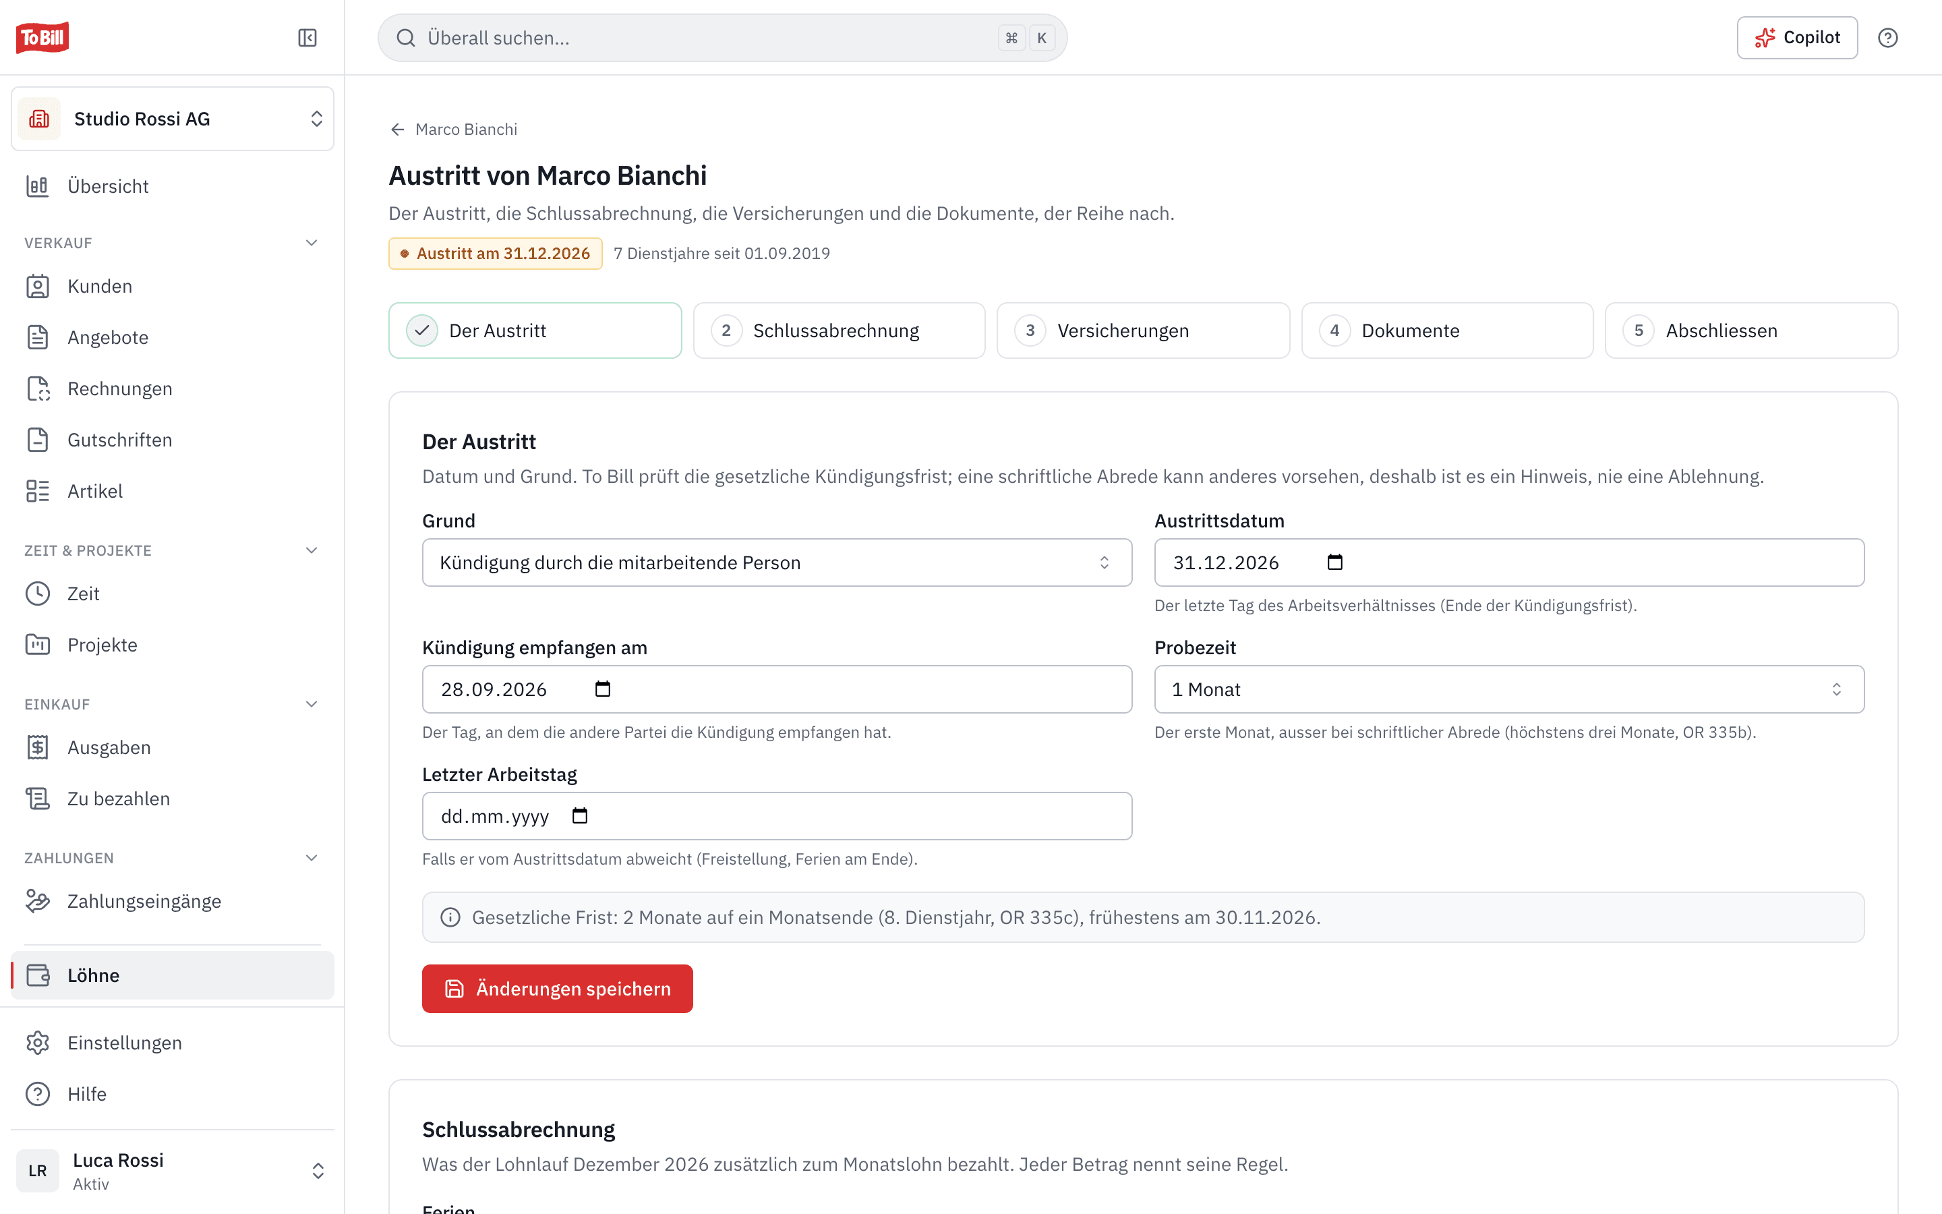Go back to Marco Bianchi
This screenshot has height=1214, width=1942.
tap(453, 129)
